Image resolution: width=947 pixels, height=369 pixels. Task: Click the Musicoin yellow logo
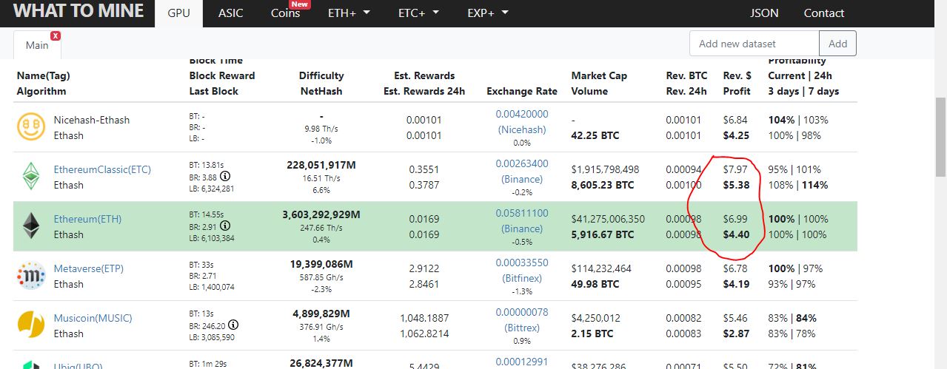pos(31,325)
